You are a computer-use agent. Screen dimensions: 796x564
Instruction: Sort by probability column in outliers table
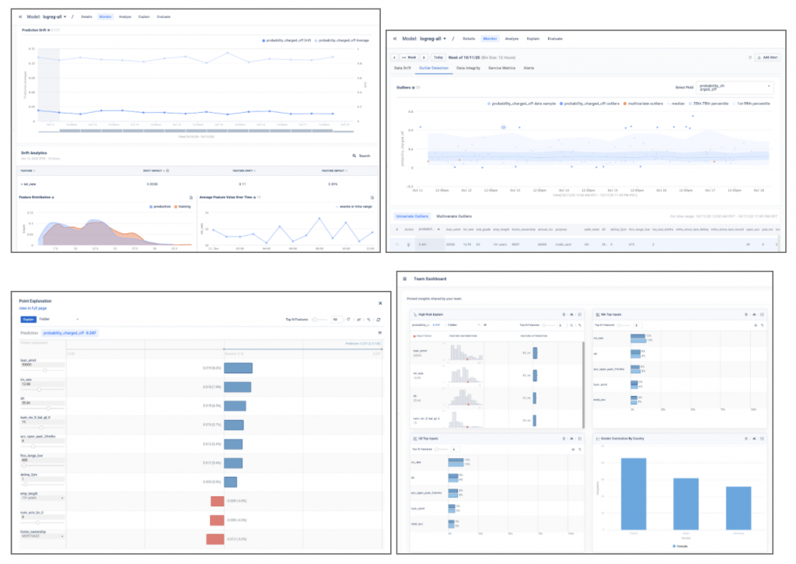click(x=429, y=229)
